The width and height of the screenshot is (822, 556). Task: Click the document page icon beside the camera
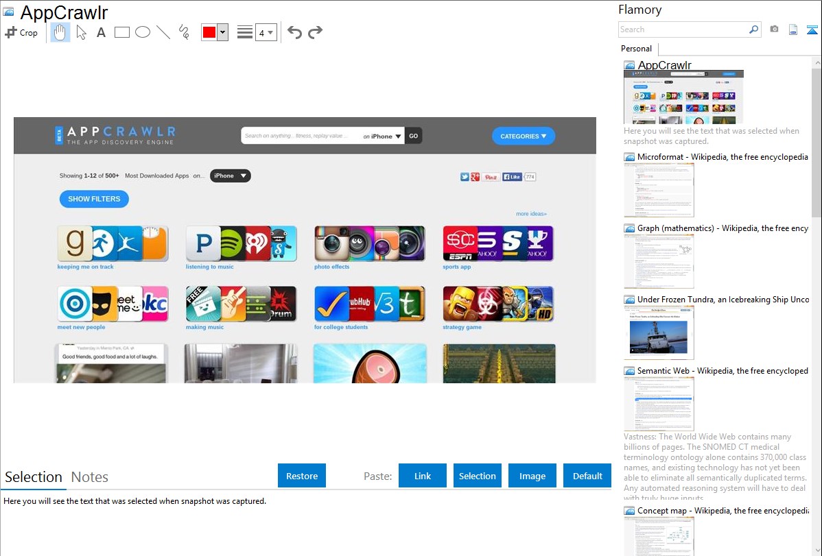pos(793,29)
